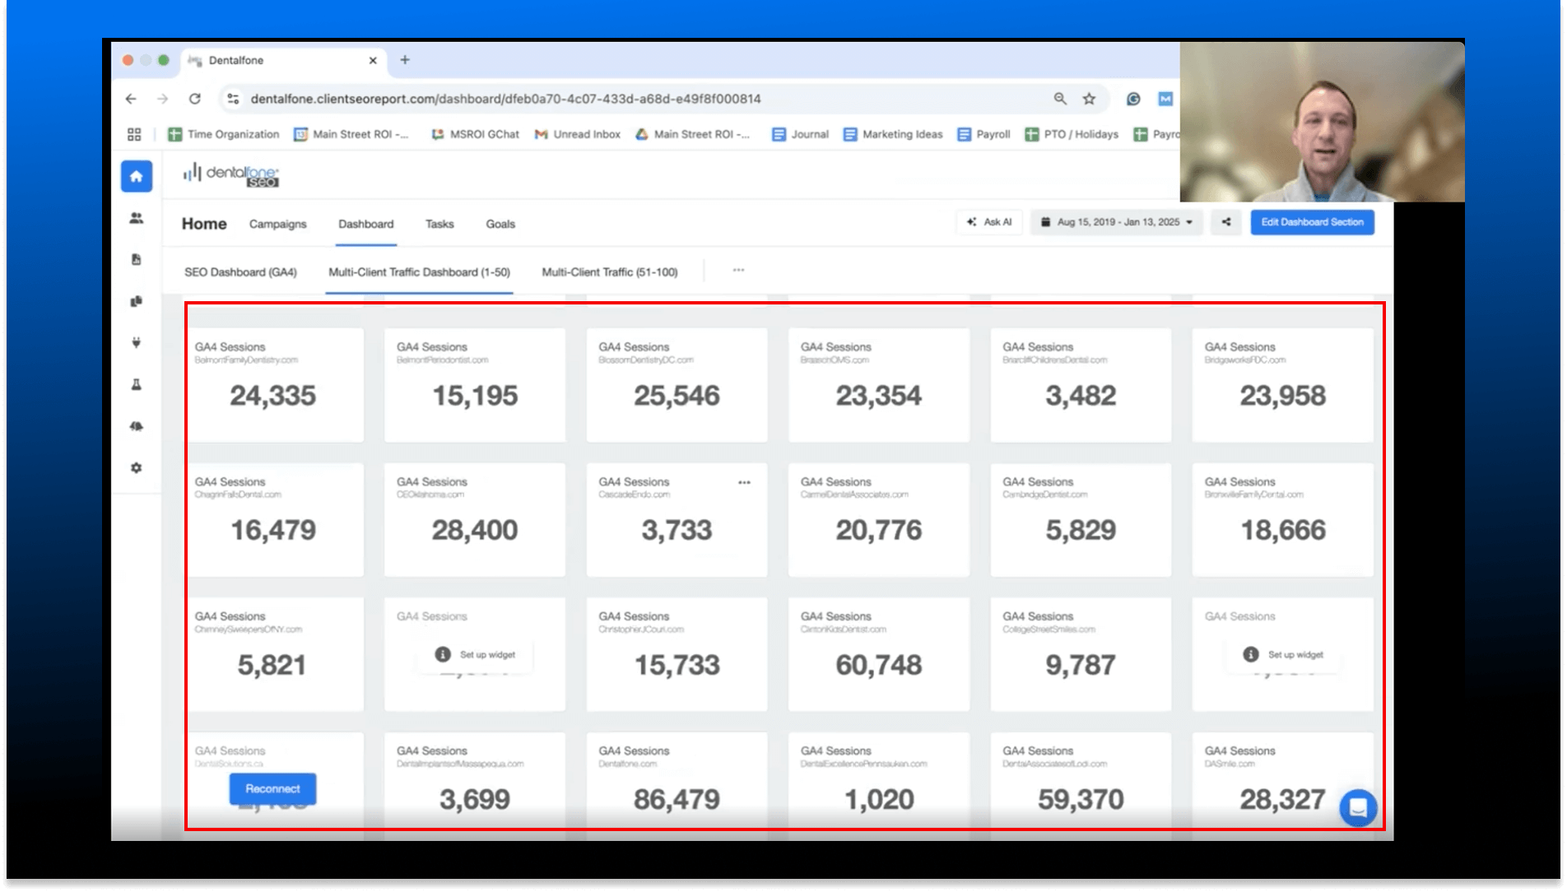Click the 20,776 sessions value
The image size is (1567, 892).
click(x=879, y=530)
